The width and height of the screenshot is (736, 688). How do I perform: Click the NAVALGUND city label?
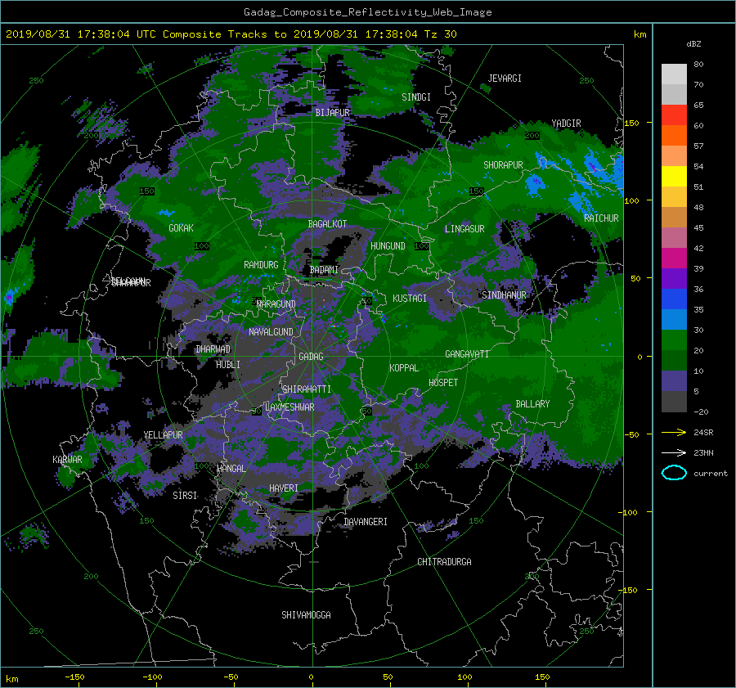tap(271, 332)
